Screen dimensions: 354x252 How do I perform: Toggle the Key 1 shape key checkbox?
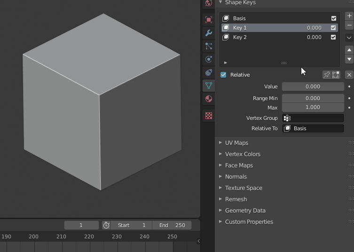point(333,28)
